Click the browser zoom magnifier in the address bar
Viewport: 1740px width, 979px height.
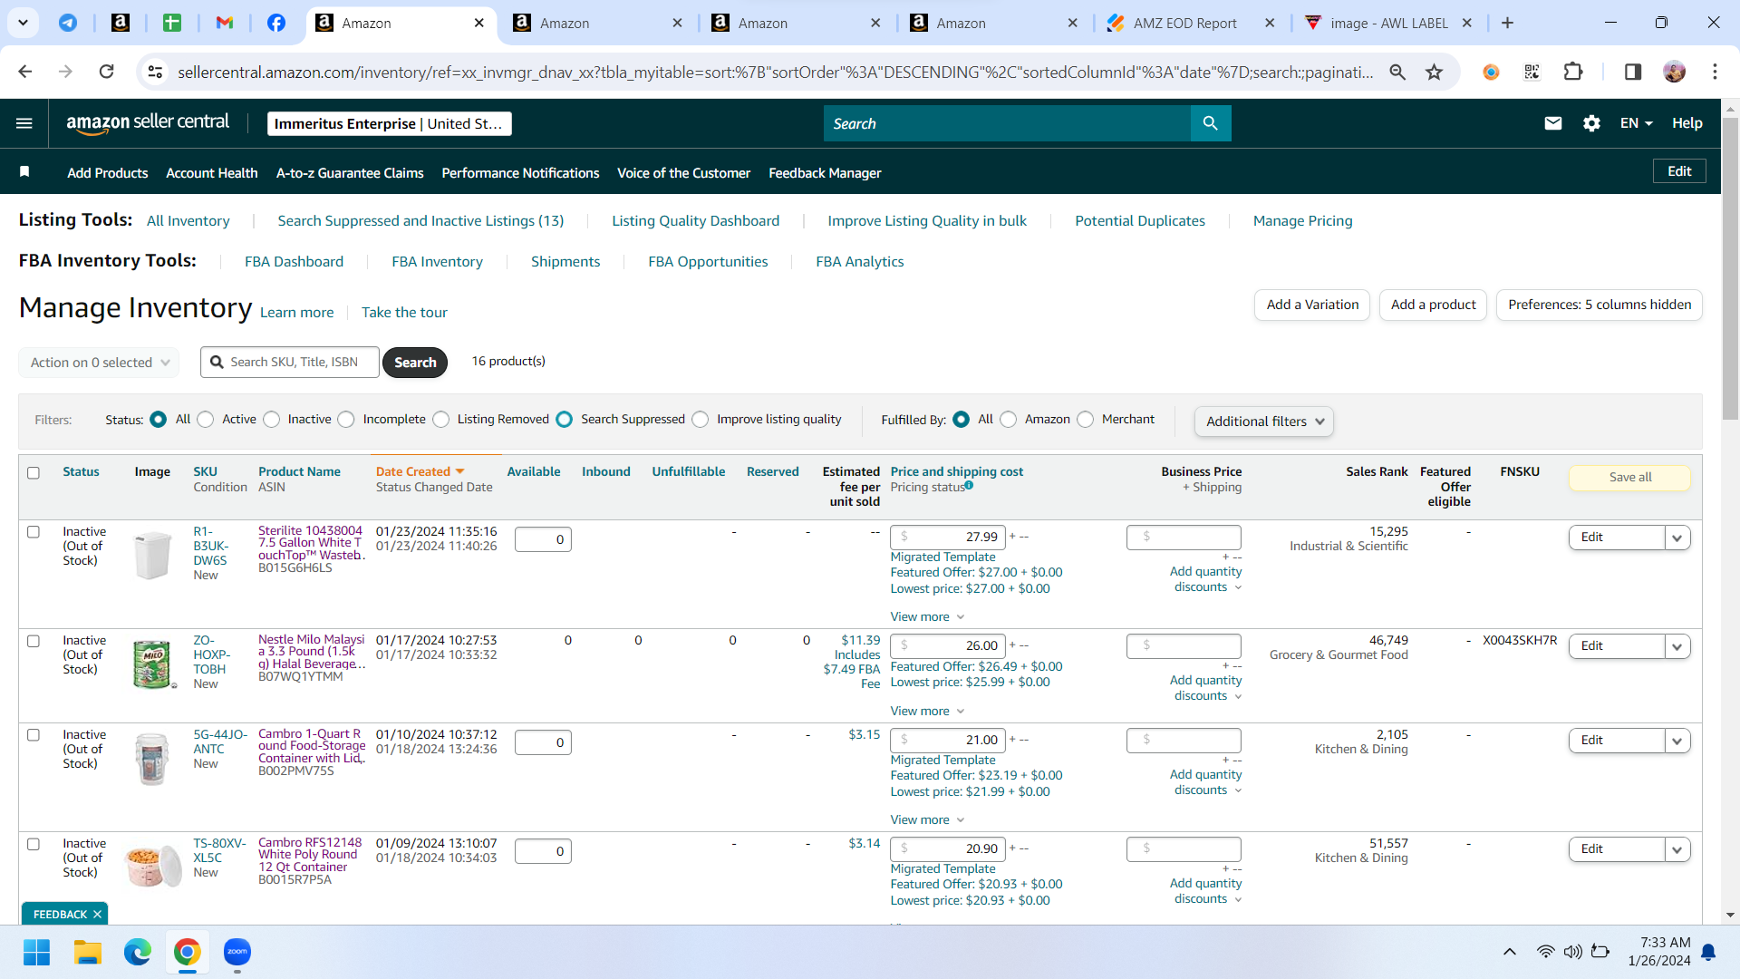tap(1397, 72)
